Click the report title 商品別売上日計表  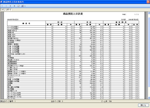[x=73, y=14]
